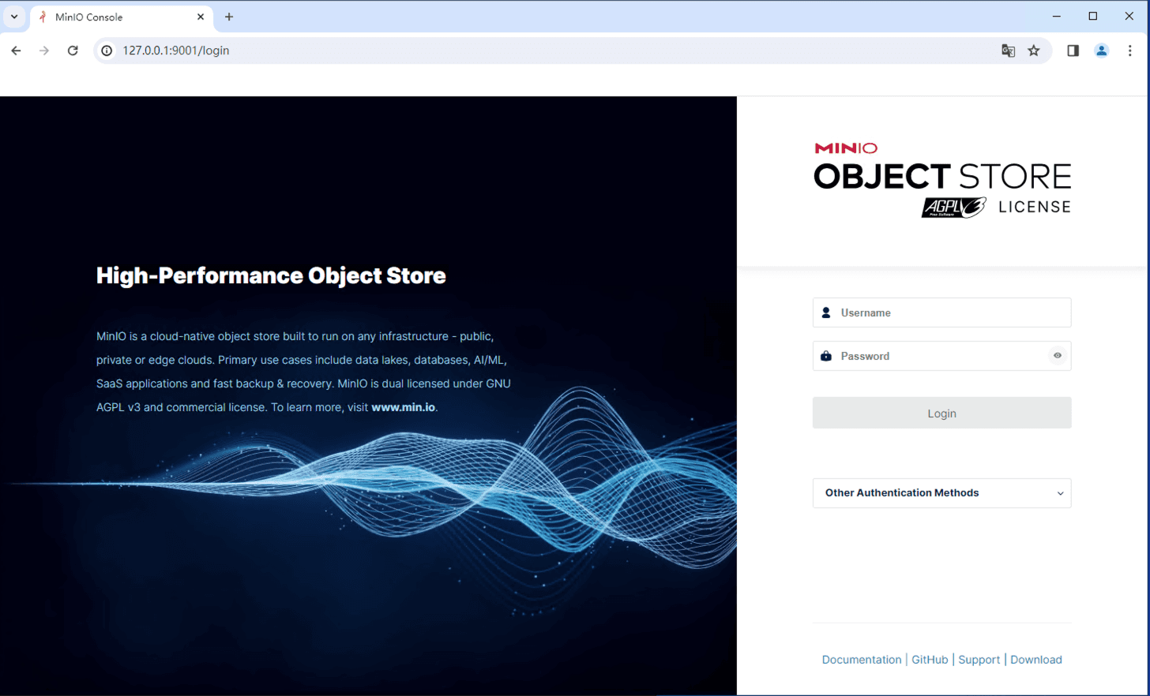
Task: Select the MinIO Console tab
Action: [122, 17]
